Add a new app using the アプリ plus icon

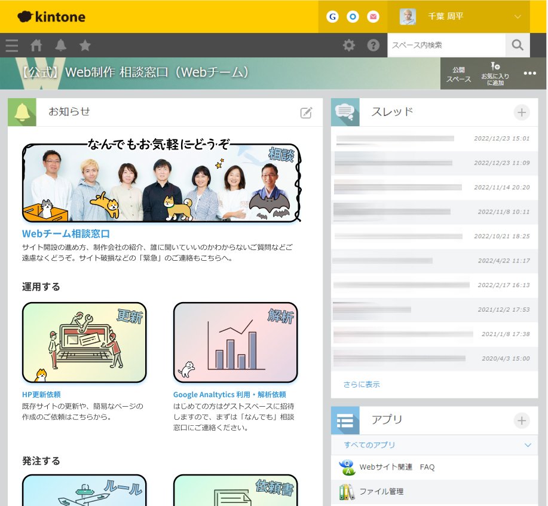[x=521, y=420]
